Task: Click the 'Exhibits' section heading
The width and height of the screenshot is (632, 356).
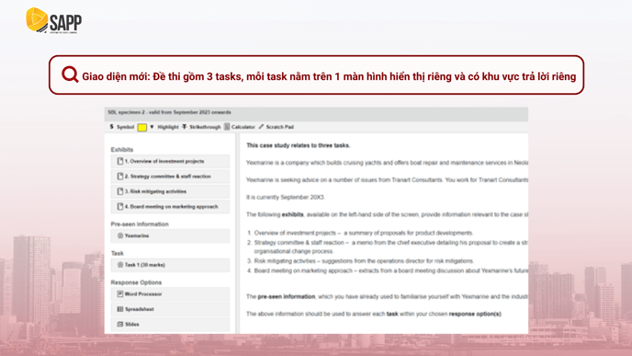Action: pyautogui.click(x=122, y=149)
